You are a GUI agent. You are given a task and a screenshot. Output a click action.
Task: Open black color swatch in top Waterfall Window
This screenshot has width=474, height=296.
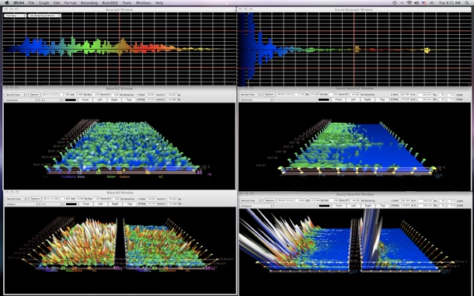coord(71,99)
